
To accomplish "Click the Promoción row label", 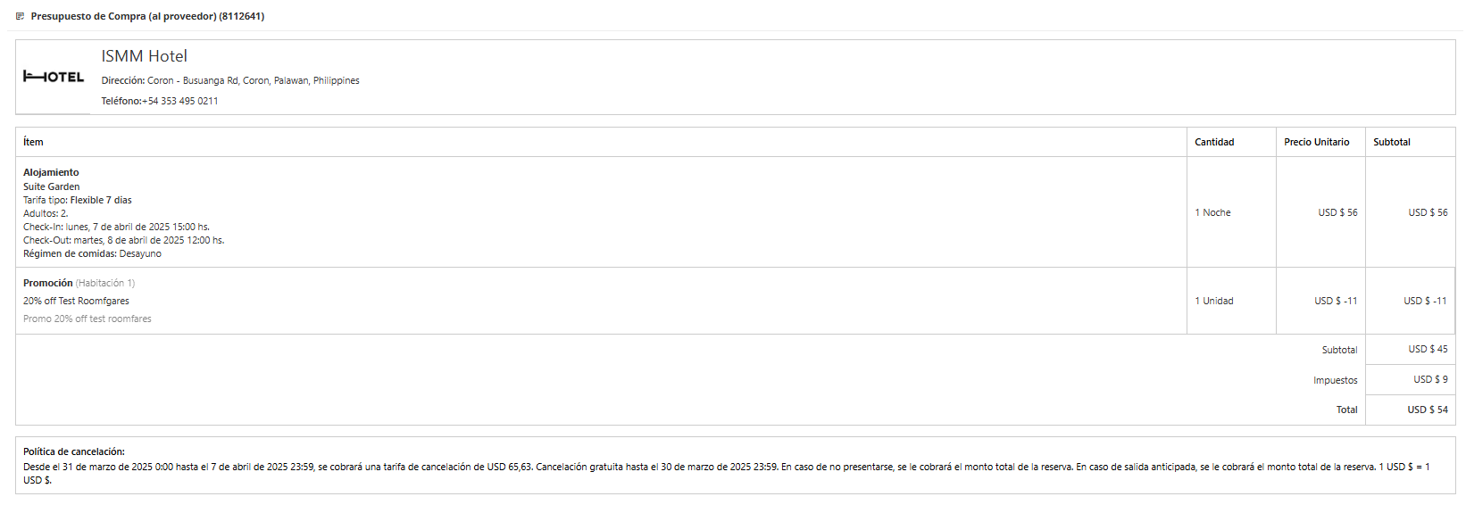I will pos(48,283).
